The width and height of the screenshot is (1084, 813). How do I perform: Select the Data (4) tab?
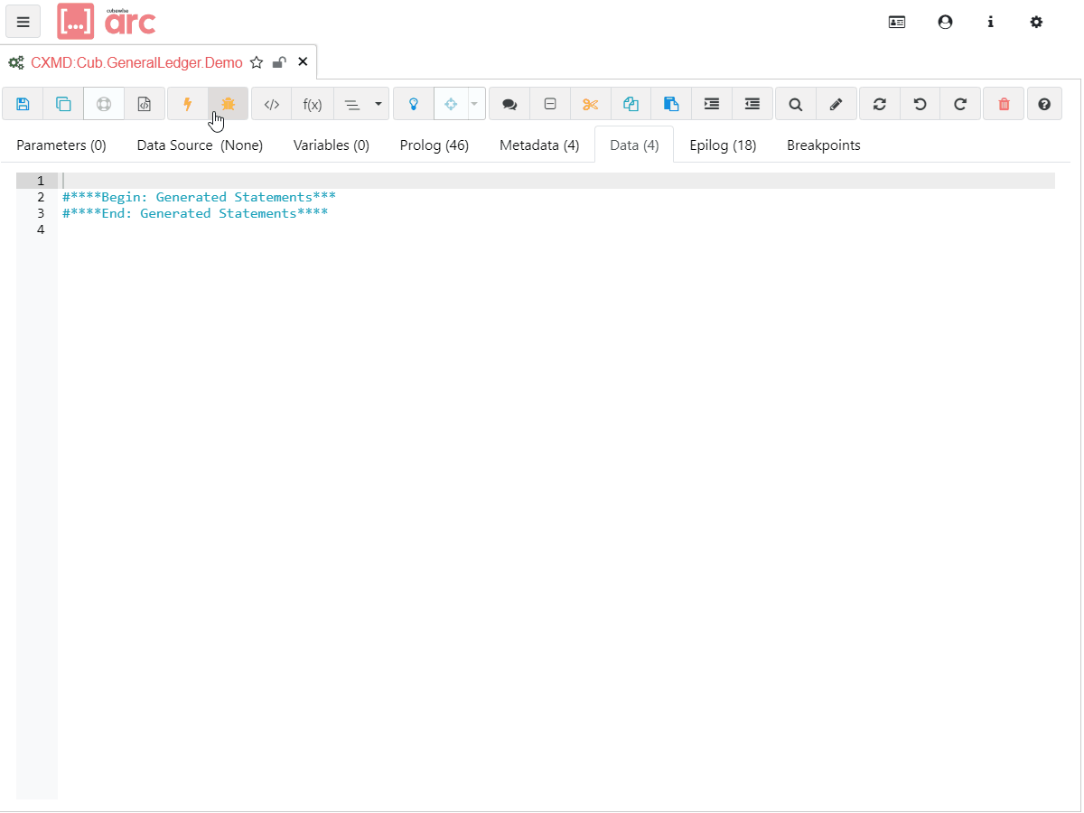click(634, 145)
